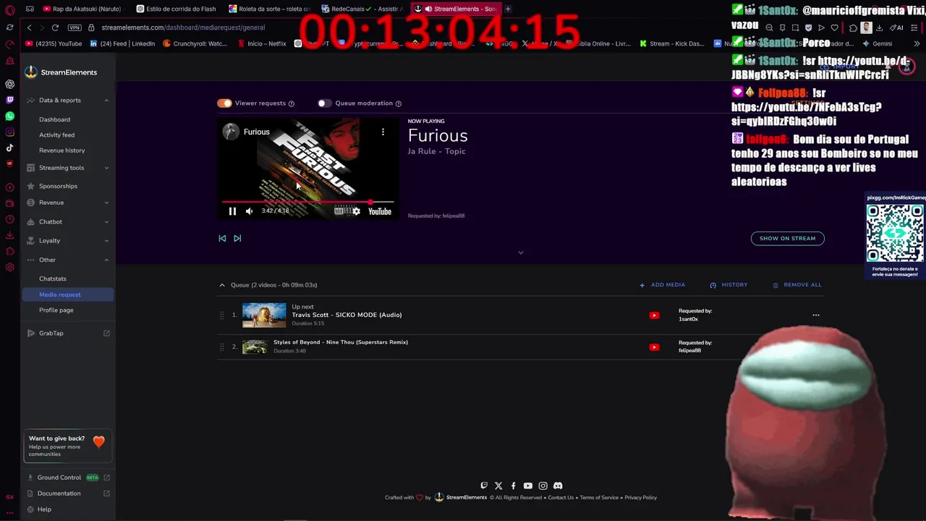Mute the YouTube player volume
926x521 pixels.
[x=249, y=211]
